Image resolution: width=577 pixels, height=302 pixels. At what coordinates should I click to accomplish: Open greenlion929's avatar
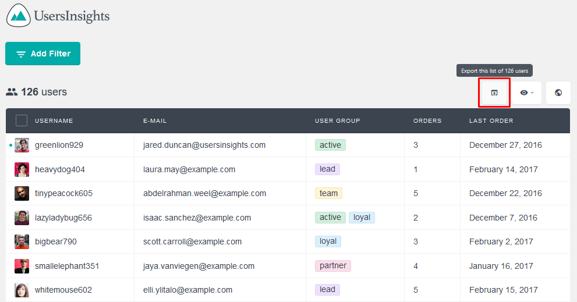[x=22, y=145]
